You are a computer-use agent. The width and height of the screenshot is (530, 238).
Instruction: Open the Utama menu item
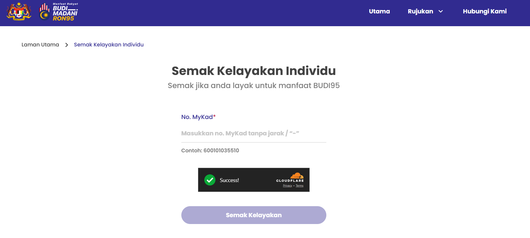coord(379,11)
